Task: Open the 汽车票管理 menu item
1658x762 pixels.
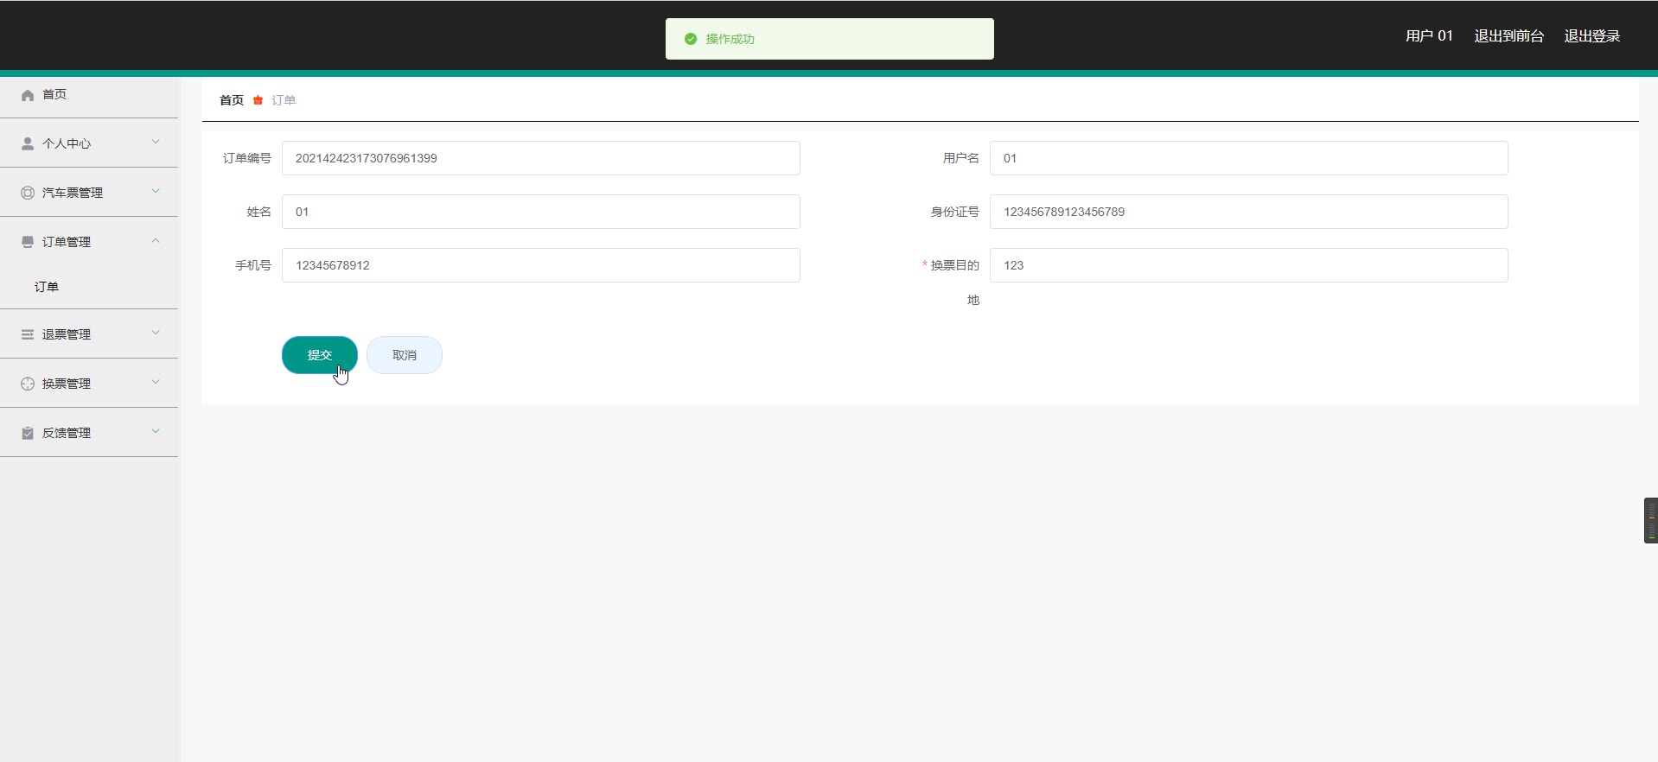Action: pos(89,193)
